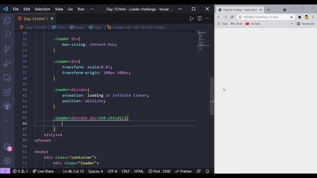Open Reading list in Chrome
The height and width of the screenshot is (178, 317).
306,24
